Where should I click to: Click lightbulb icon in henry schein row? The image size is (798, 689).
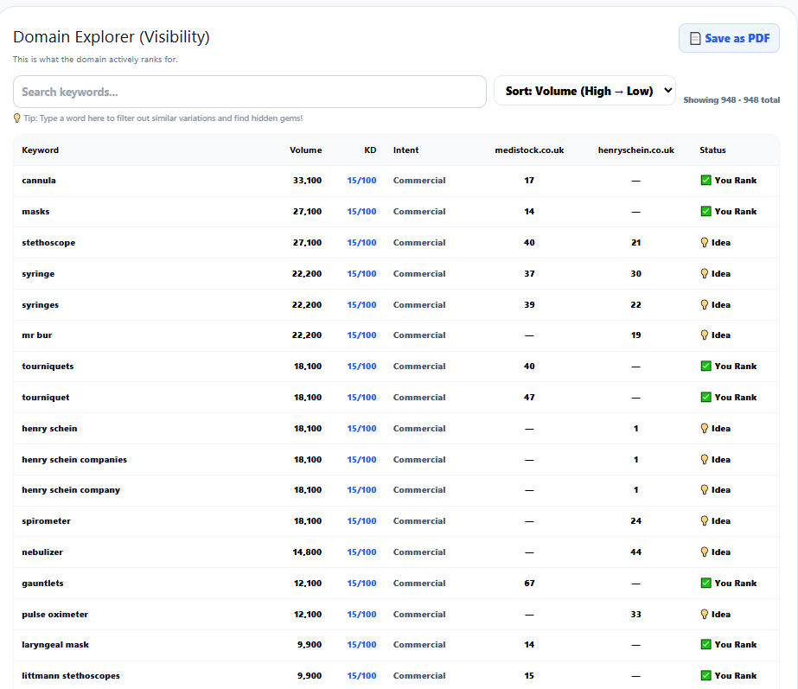(705, 428)
